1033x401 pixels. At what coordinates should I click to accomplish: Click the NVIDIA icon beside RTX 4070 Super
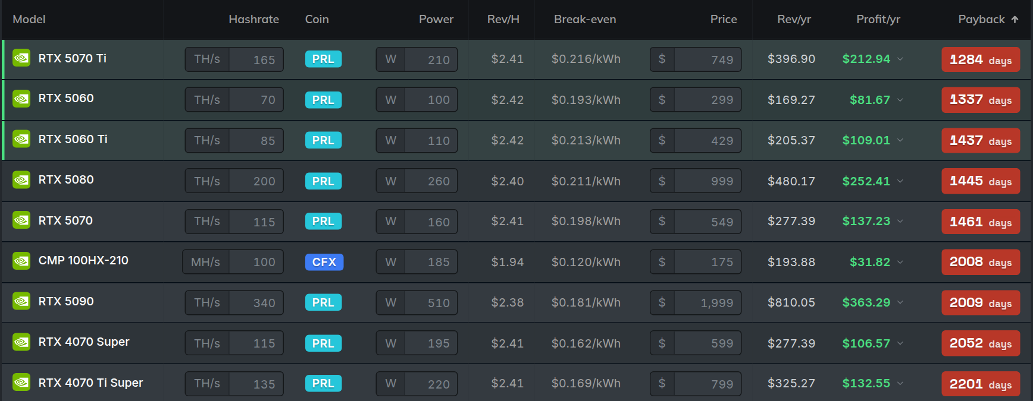click(21, 342)
